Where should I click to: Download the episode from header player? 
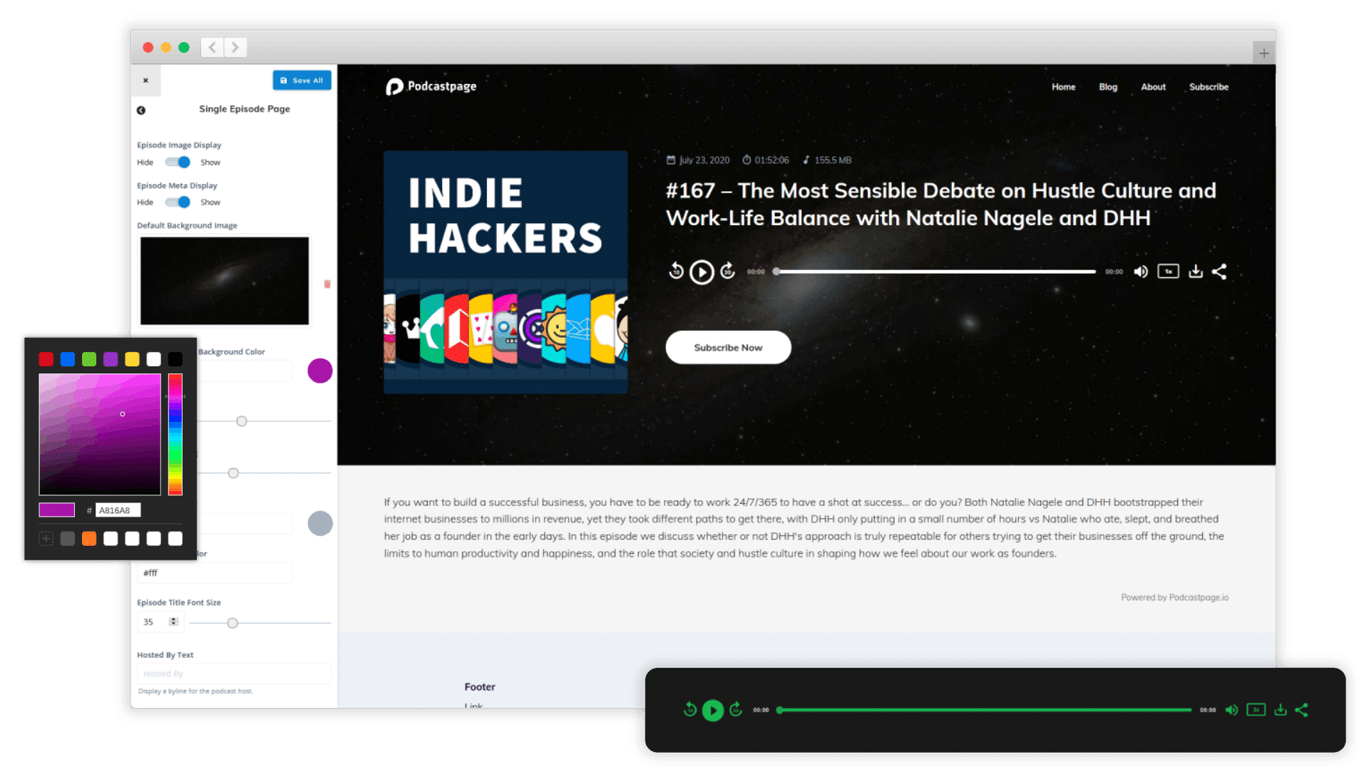click(x=1196, y=272)
